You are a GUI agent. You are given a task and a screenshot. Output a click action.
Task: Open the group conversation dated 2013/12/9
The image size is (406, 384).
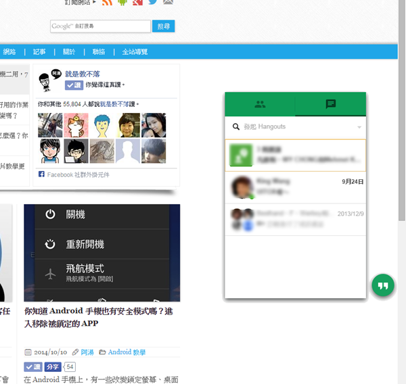[x=296, y=220]
